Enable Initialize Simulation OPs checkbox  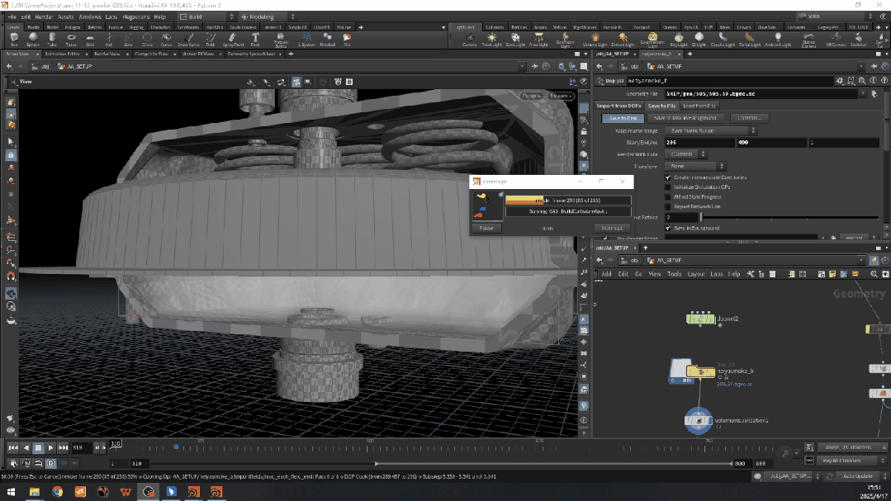pos(668,187)
